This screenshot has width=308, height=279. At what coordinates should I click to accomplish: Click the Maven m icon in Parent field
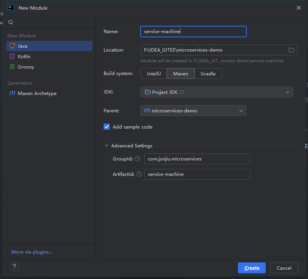click(x=147, y=110)
